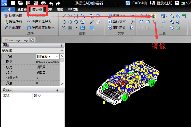This screenshot has height=127, width=191.
Task: Click the undo arrow icon
Action: click(51, 3)
